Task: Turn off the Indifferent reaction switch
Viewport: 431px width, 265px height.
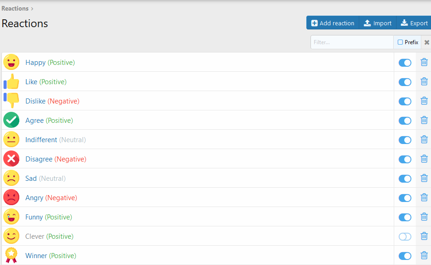Action: tap(405, 140)
